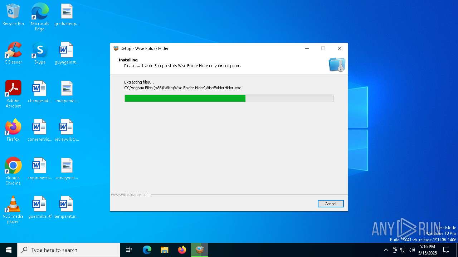This screenshot has height=257, width=458.
Task: Open Edge from the taskbar
Action: pyautogui.click(x=147, y=250)
